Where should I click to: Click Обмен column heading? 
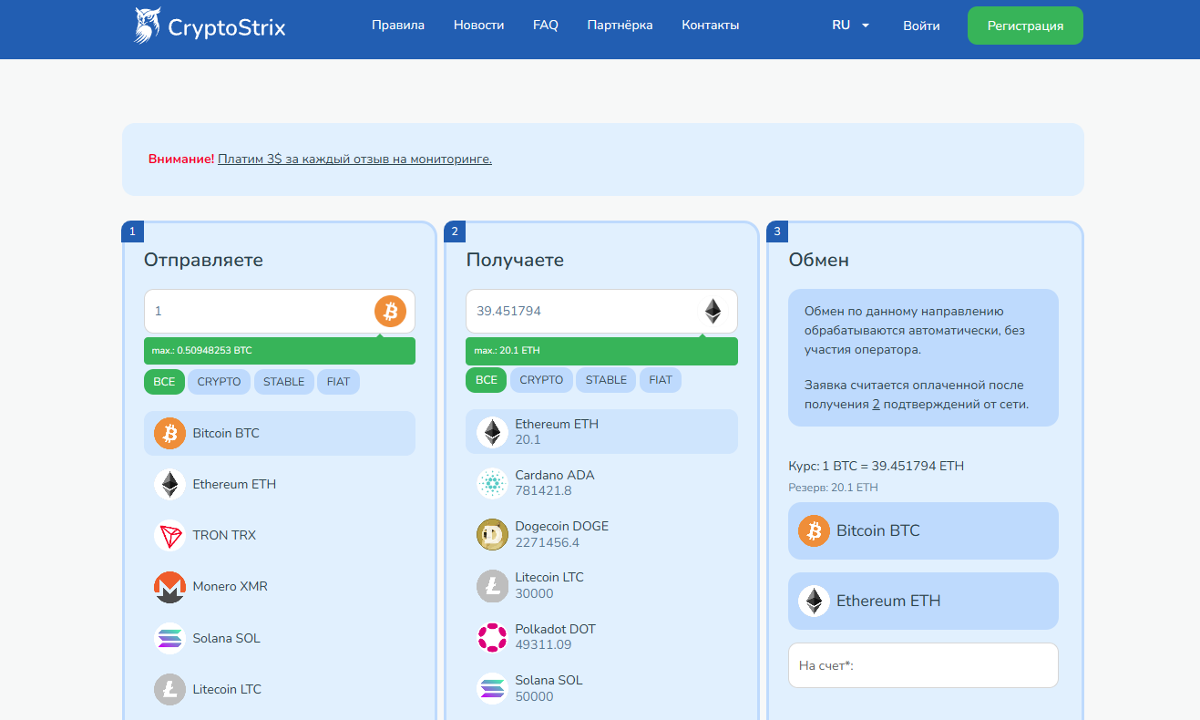tap(819, 260)
